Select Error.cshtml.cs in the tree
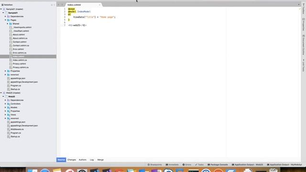 point(19,53)
